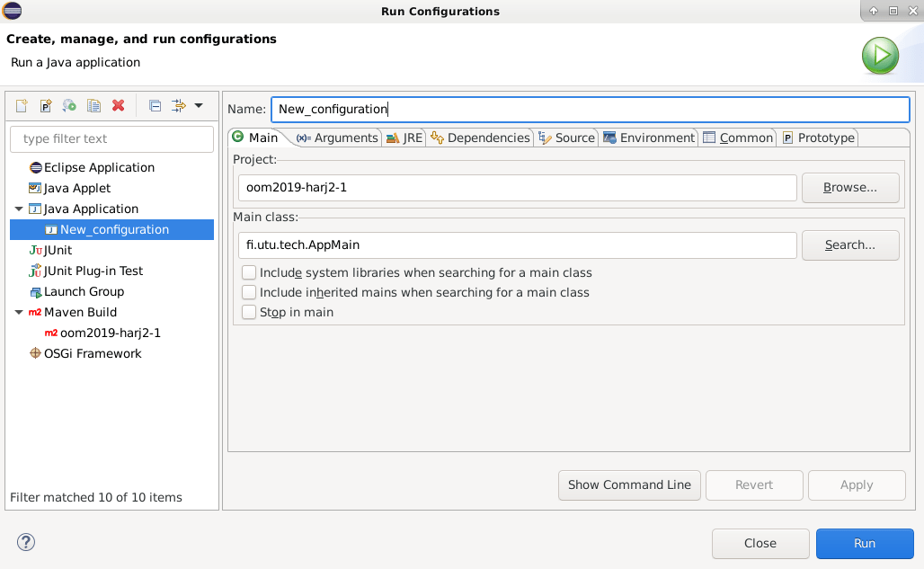This screenshot has height=569, width=924.
Task: Switch to the Main tab
Action: click(255, 138)
